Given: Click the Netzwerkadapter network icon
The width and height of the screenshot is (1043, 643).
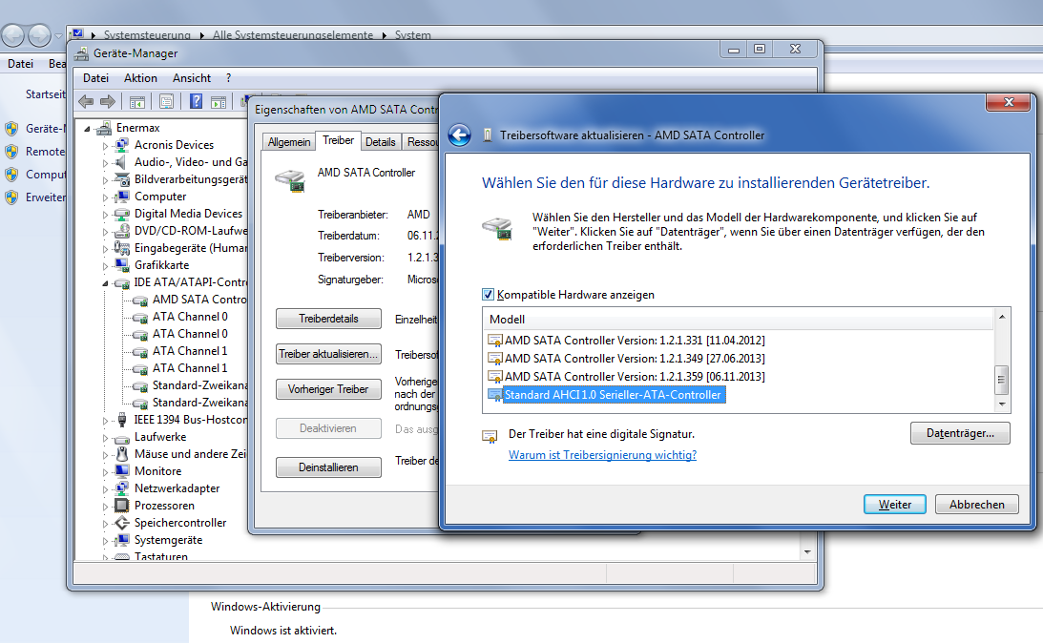Looking at the screenshot, I should point(122,488).
